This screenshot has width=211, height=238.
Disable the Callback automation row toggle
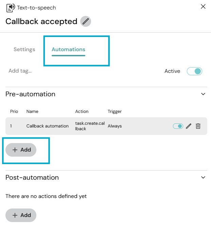click(178, 126)
